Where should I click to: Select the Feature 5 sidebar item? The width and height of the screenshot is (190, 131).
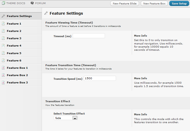point(21,53)
